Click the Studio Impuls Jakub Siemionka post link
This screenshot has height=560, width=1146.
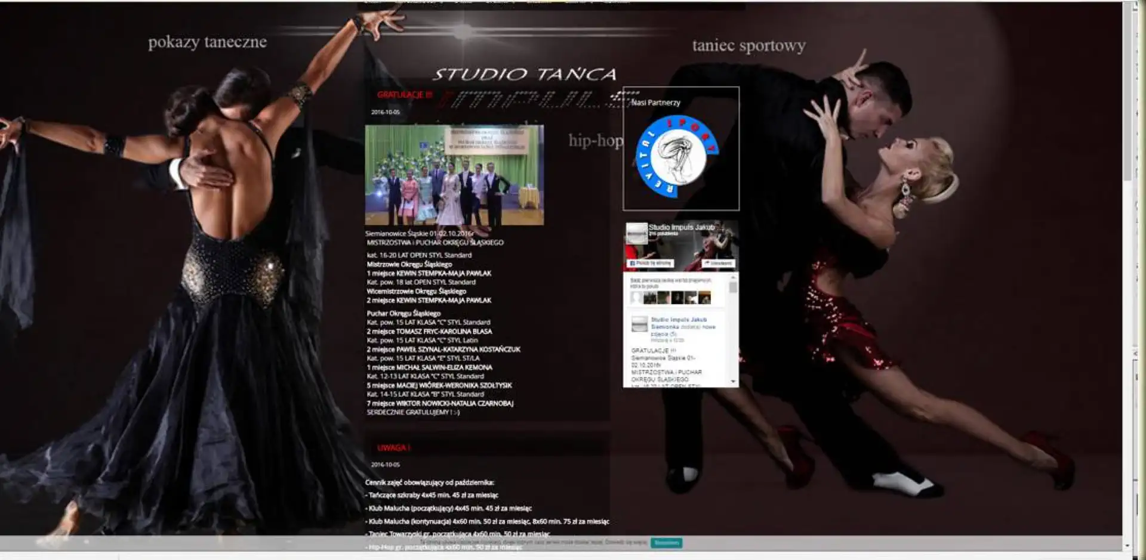pos(678,320)
